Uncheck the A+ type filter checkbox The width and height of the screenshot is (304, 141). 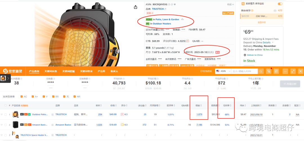33,96
